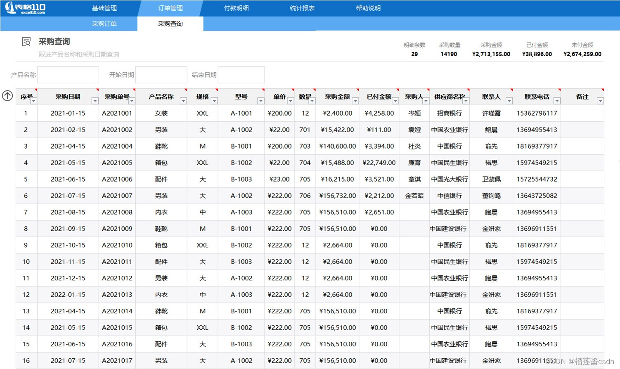Switch to the 采购查询 tab
This screenshot has width=620, height=369.
(x=170, y=24)
